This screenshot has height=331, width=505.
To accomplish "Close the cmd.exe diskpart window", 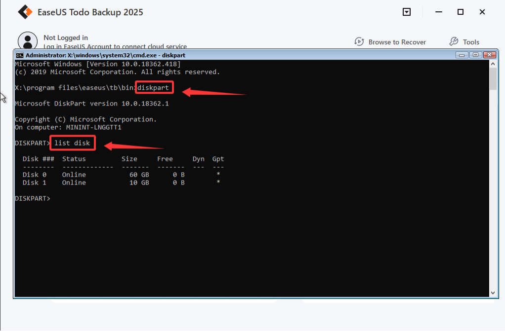I will (x=490, y=55).
